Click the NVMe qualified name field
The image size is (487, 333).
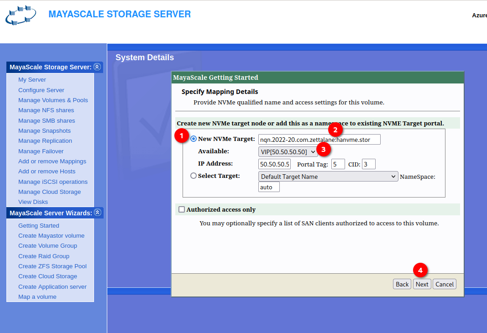coord(319,140)
